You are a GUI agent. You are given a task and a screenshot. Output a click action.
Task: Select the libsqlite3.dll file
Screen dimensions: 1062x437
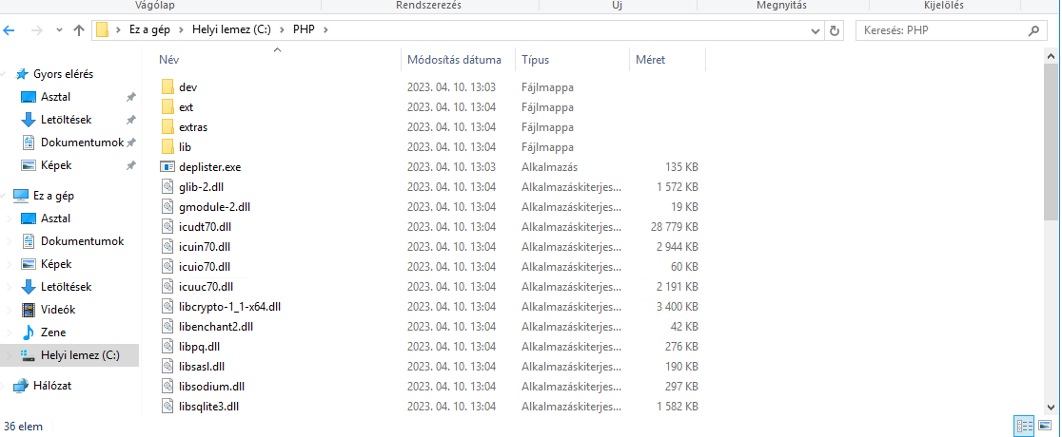pyautogui.click(x=208, y=407)
